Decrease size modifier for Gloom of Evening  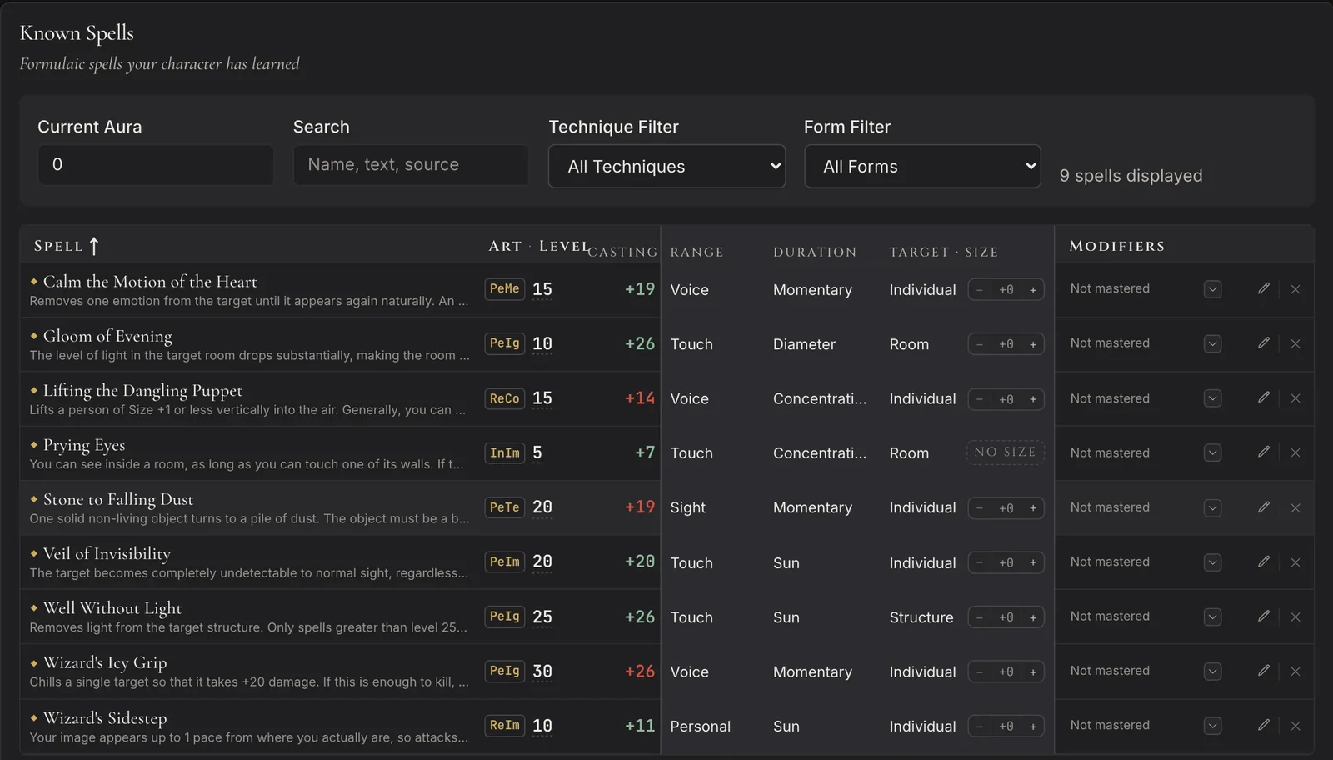(x=980, y=344)
